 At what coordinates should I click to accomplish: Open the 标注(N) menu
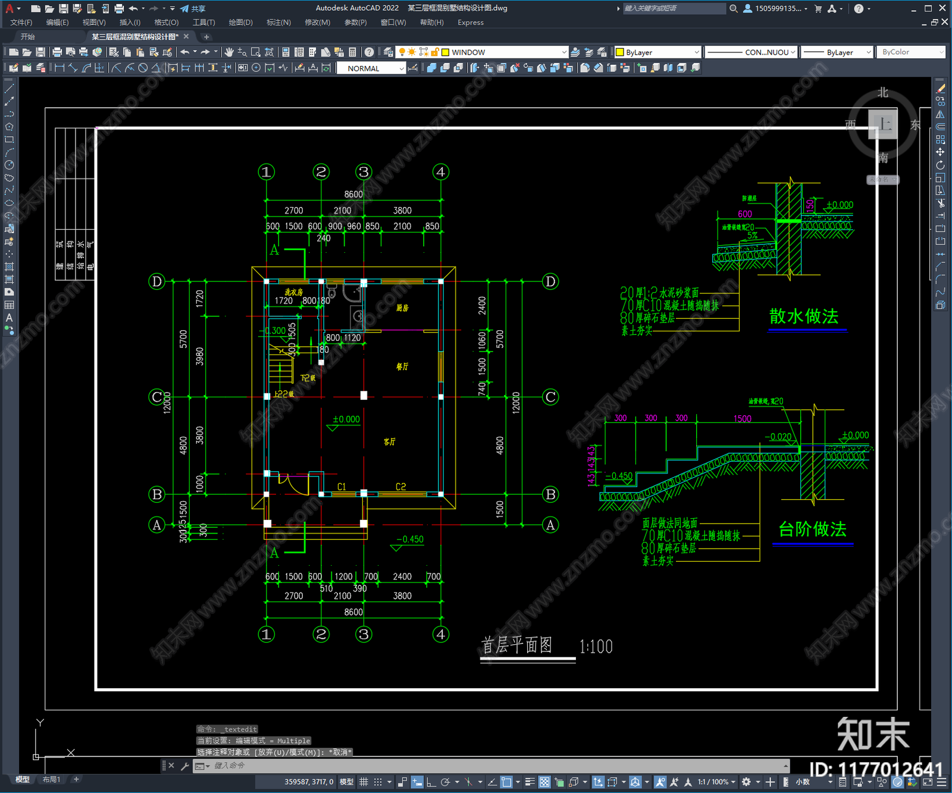[x=278, y=23]
